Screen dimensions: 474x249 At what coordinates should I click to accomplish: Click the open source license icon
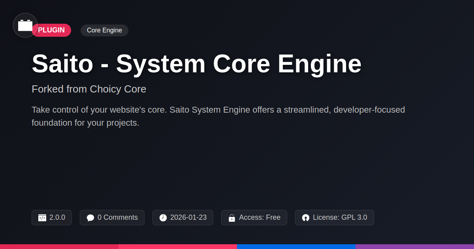[306, 218]
